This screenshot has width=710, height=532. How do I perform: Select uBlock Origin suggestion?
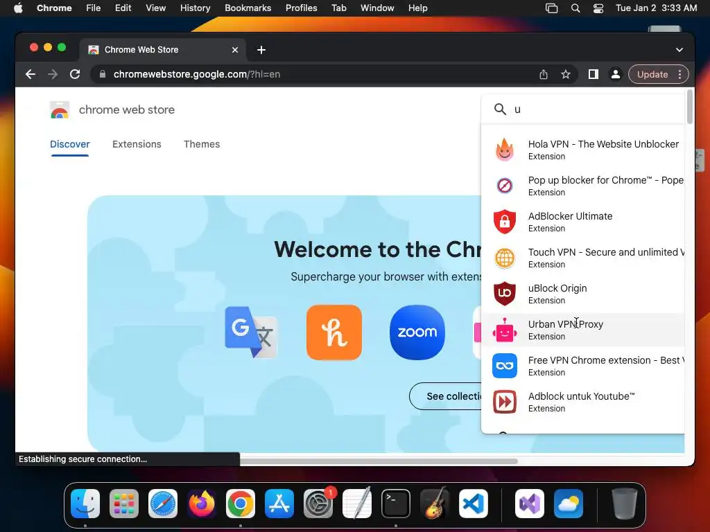click(x=582, y=294)
